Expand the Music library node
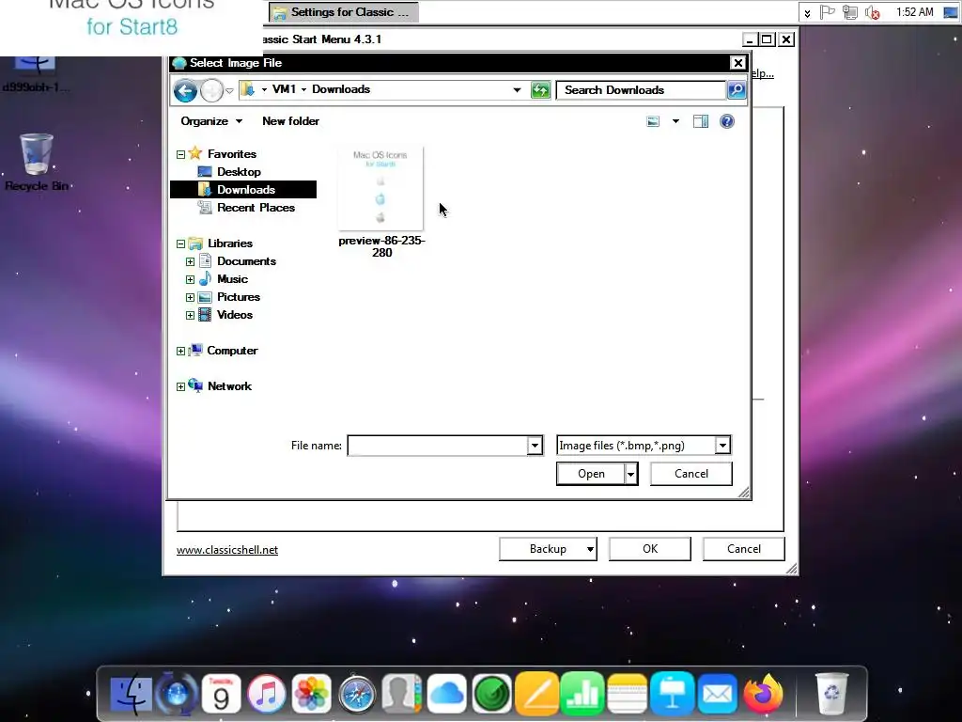Viewport: 962px width, 722px height. tap(190, 279)
